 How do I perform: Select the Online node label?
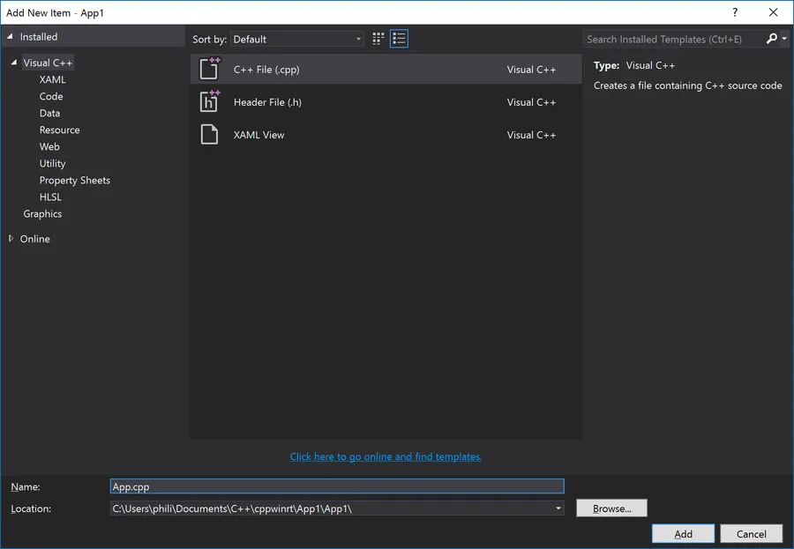pos(35,239)
